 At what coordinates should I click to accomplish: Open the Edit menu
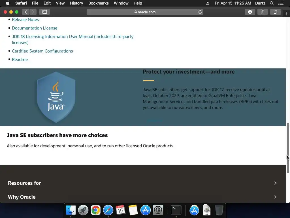[x=47, y=3]
